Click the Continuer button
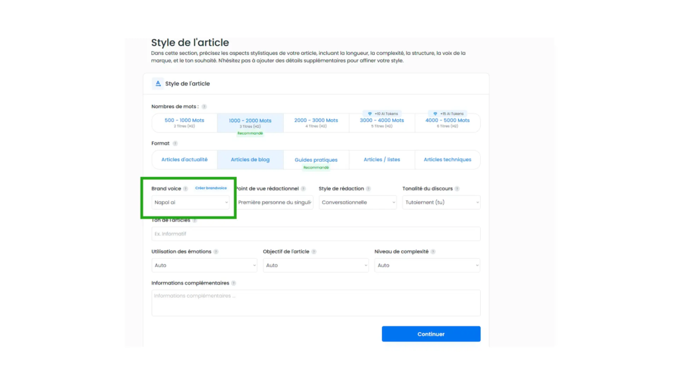The height and width of the screenshot is (382, 679). coord(431,334)
